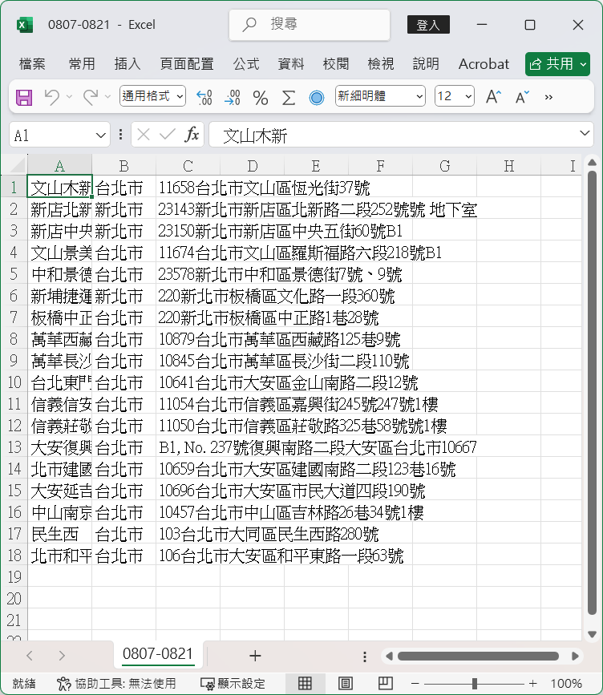Click the Save icon in toolbar
The width and height of the screenshot is (603, 695).
click(24, 97)
